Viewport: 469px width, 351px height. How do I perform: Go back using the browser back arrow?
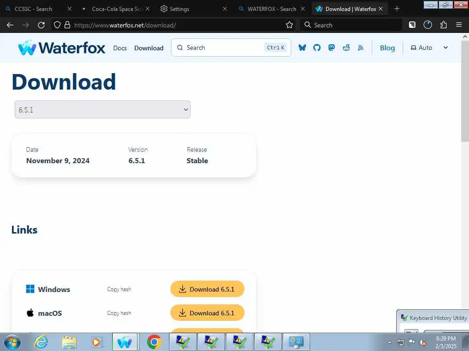[10, 25]
